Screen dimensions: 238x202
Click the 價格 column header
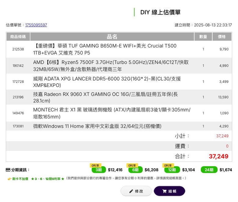[222, 37]
